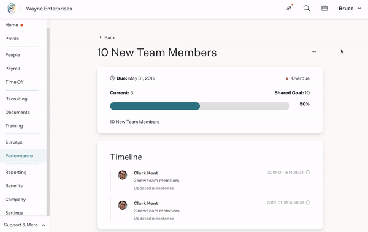
Task: Delete the 2 new team members entry
Action: pyautogui.click(x=308, y=172)
